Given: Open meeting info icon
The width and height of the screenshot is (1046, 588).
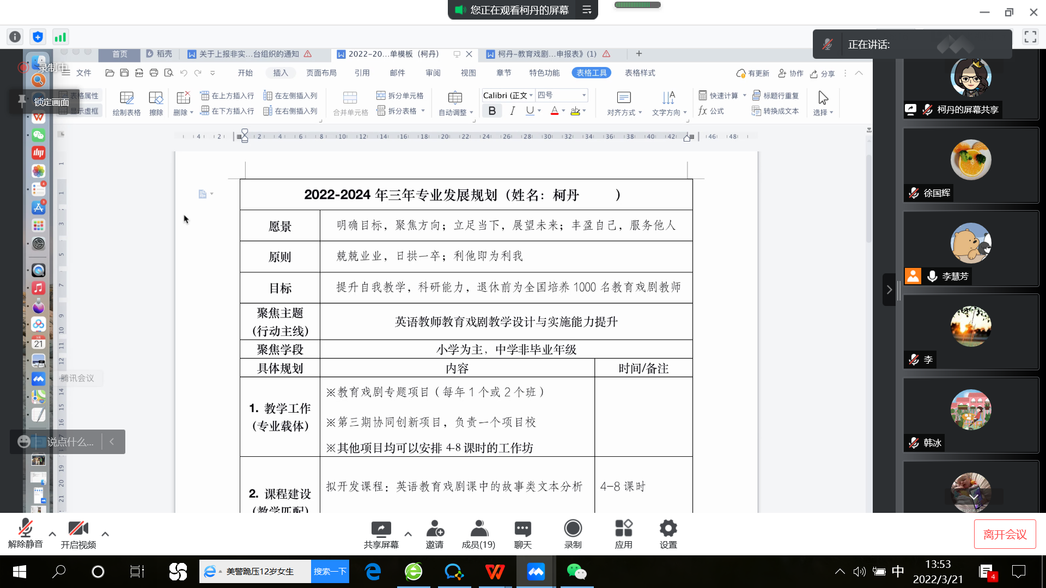Looking at the screenshot, I should pyautogui.click(x=15, y=37).
